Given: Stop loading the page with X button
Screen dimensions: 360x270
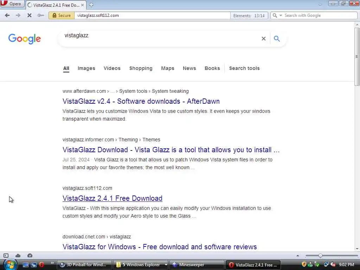Looking at the screenshot, I should pos(30,15).
